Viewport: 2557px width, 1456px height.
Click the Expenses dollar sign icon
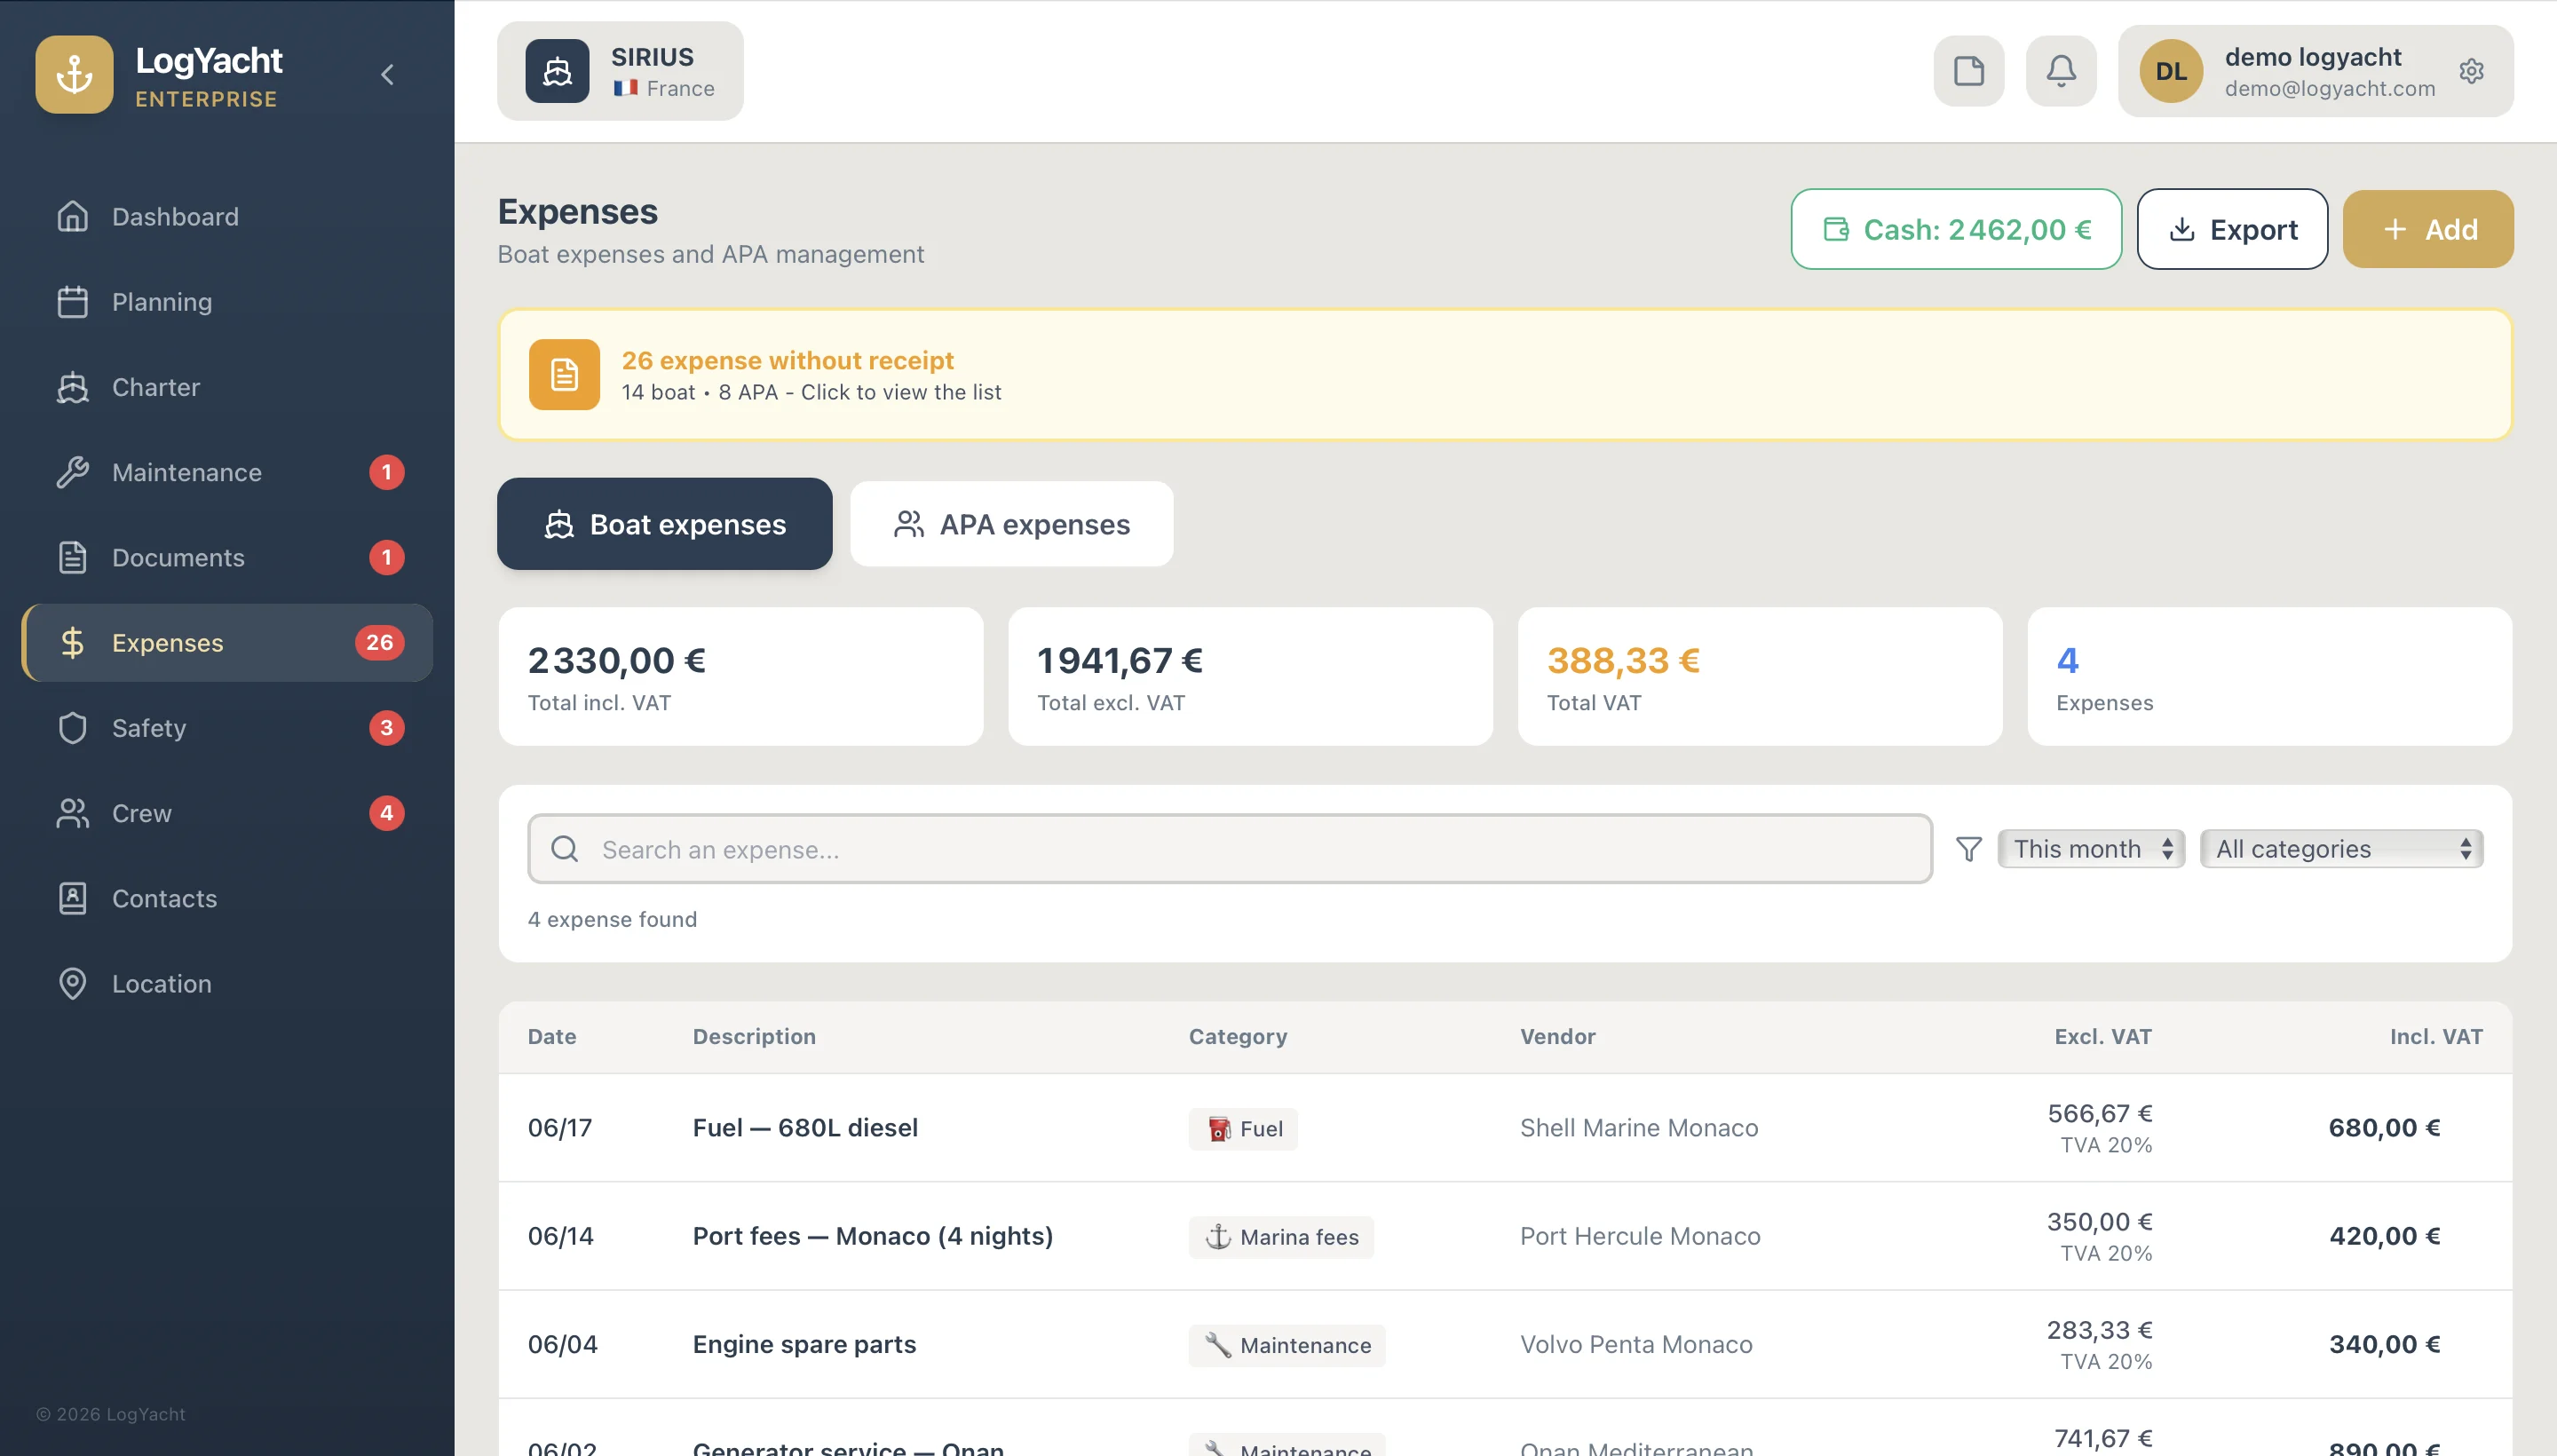72,643
